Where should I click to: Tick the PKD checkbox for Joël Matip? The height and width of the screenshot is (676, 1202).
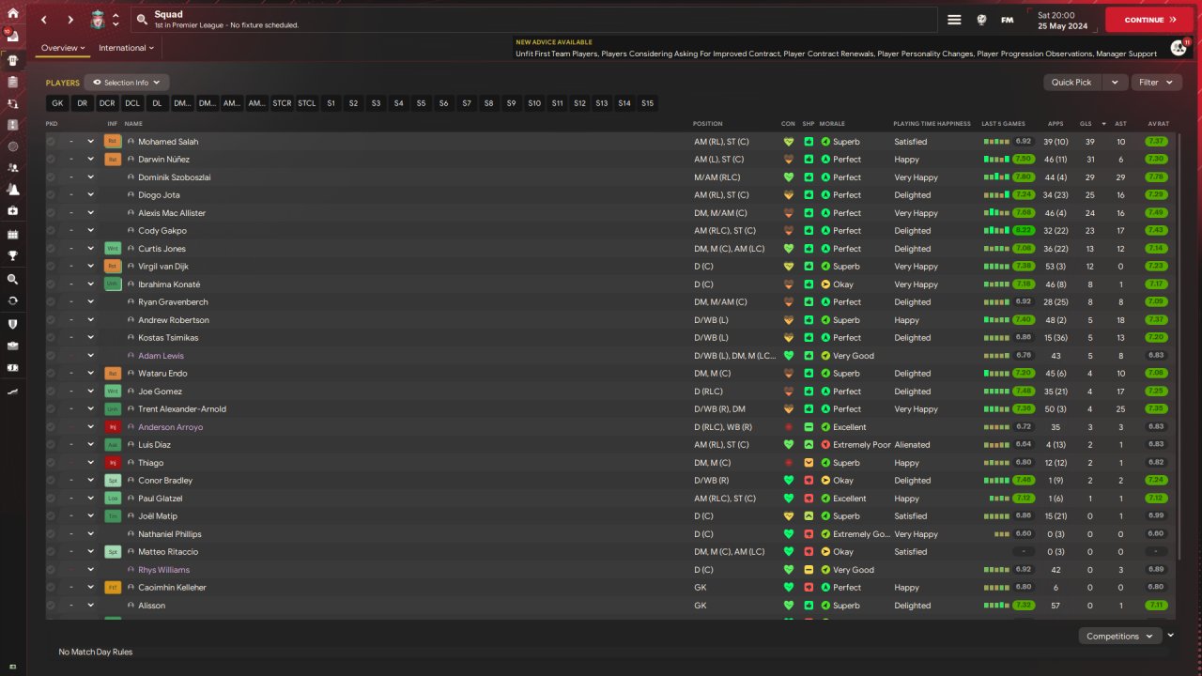(51, 516)
